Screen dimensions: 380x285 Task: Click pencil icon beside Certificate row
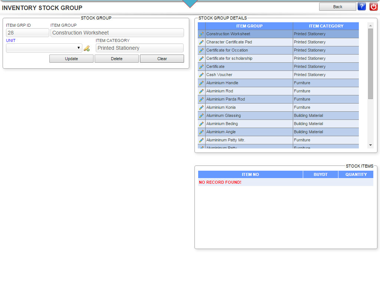pyautogui.click(x=202, y=67)
